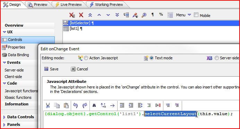Click the right-arrow Go to icon
The height and width of the screenshot is (129, 240).
(x=112, y=105)
